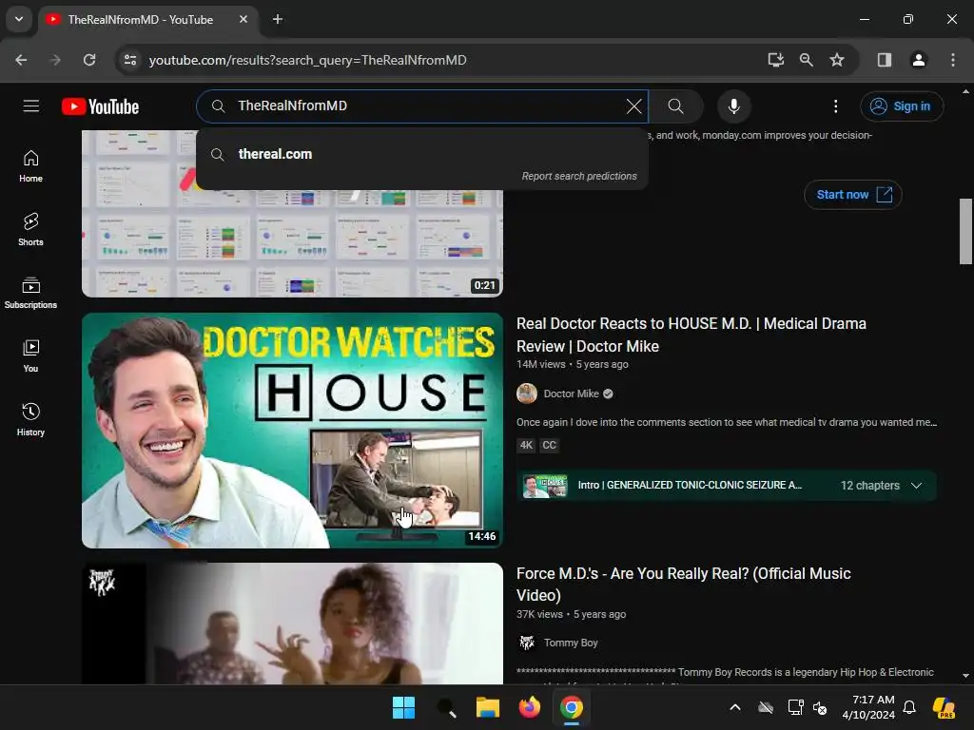The height and width of the screenshot is (730, 974).
Task: Open Subscriptions in the sidebar
Action: 30,293
